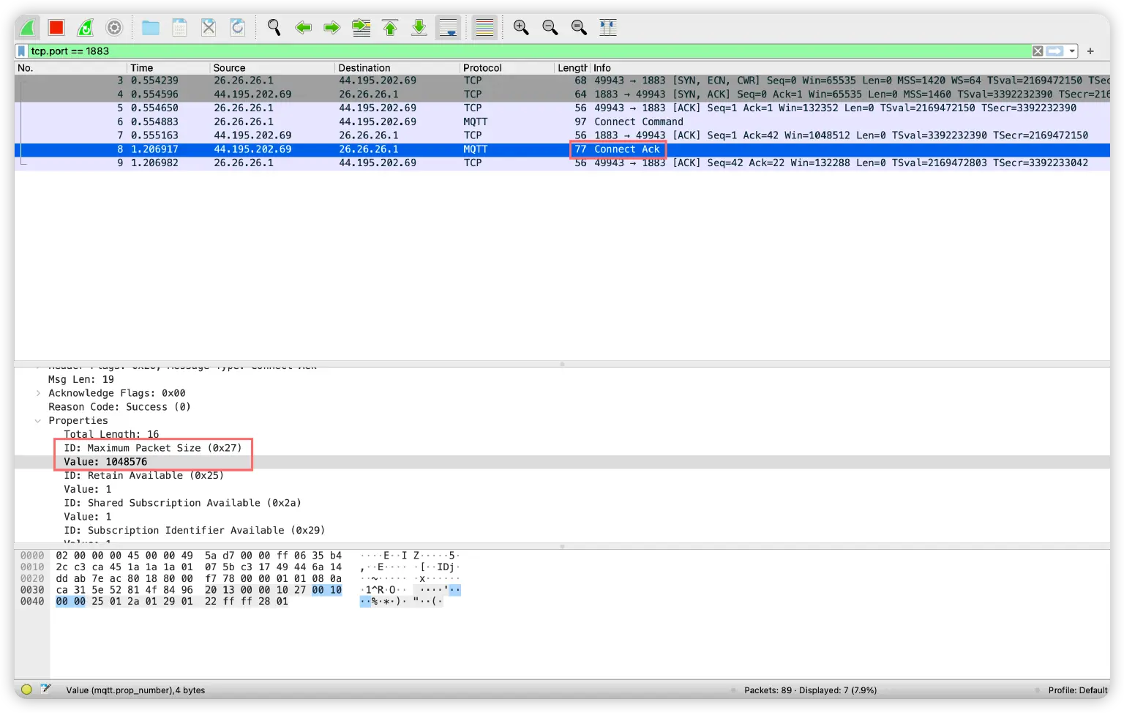1124x713 pixels.
Task: Select the find packet magnifier icon
Action: coord(274,27)
